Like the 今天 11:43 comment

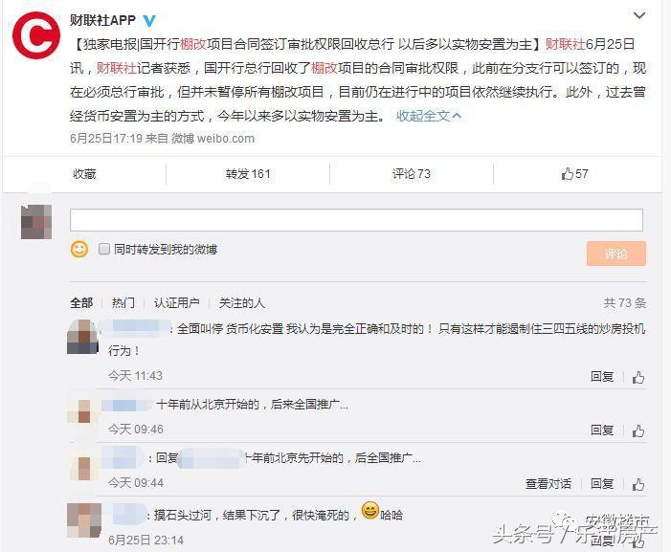coord(638,377)
